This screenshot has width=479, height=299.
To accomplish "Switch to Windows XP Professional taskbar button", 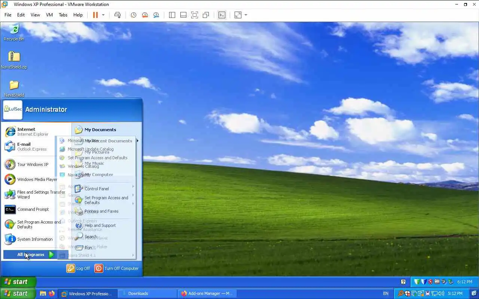I will pyautogui.click(x=88, y=293).
